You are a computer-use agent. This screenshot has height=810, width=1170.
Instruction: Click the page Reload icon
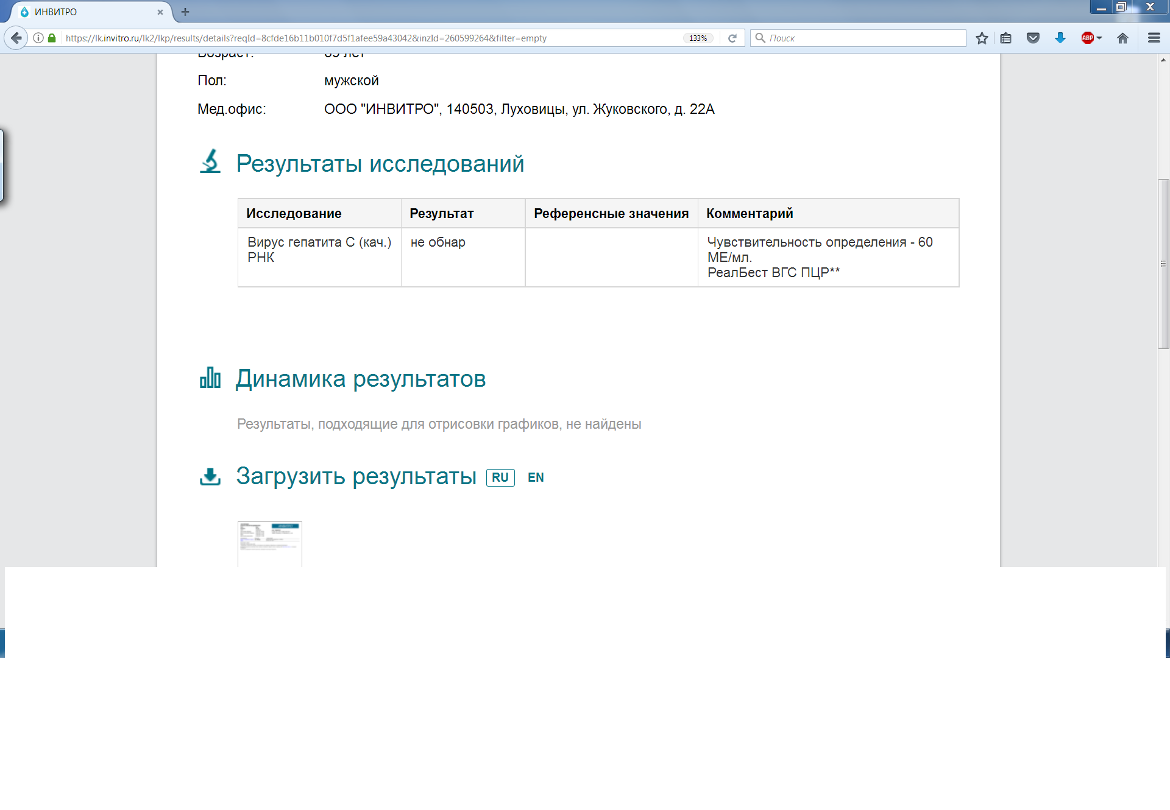pyautogui.click(x=732, y=38)
